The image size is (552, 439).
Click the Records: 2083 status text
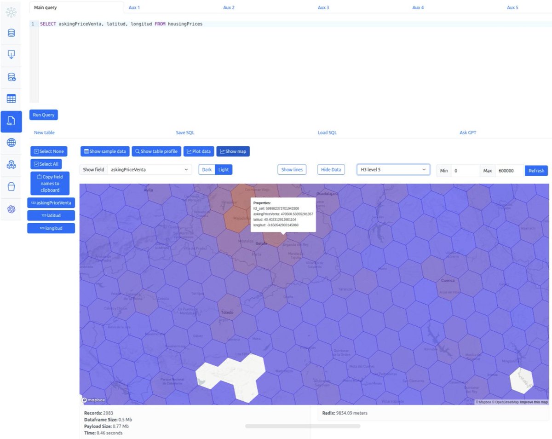(x=98, y=413)
